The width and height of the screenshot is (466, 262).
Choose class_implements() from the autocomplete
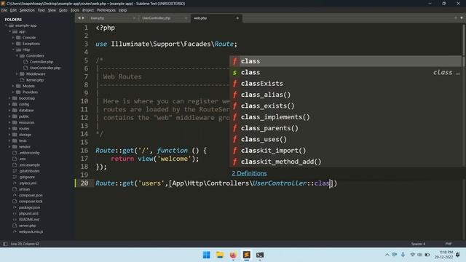pos(346,117)
